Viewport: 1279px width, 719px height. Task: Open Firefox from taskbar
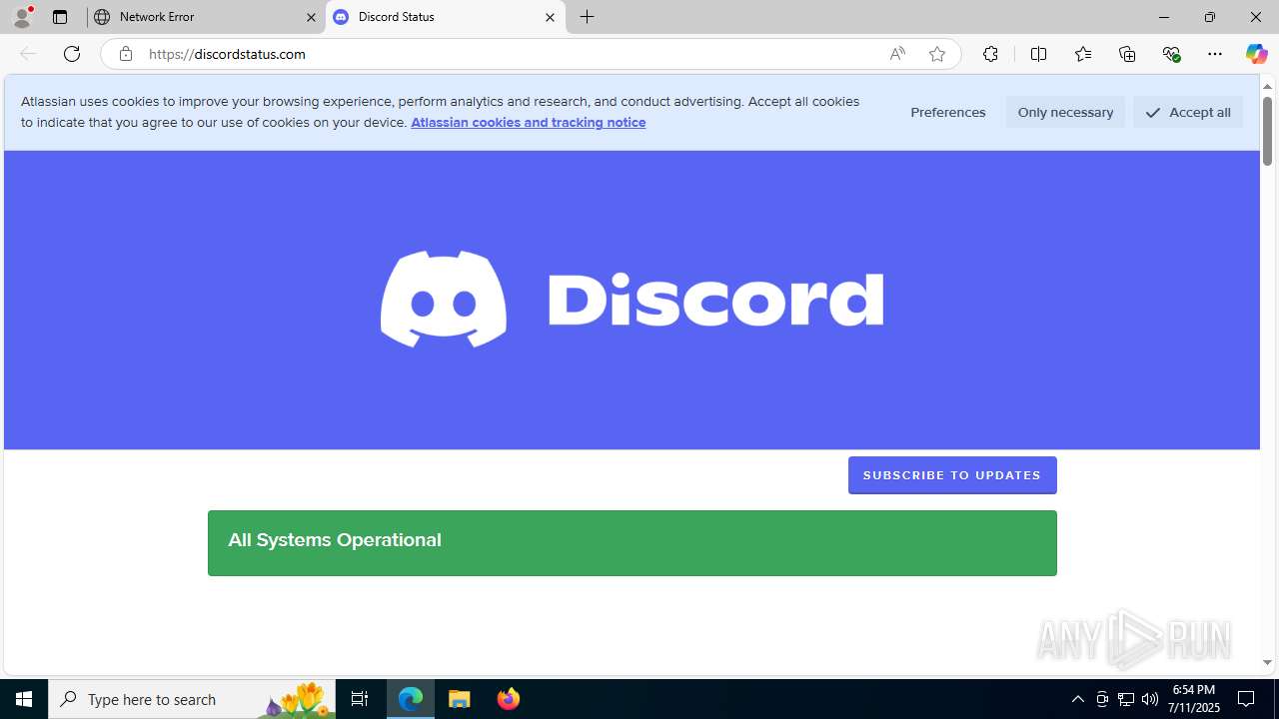coord(509,699)
